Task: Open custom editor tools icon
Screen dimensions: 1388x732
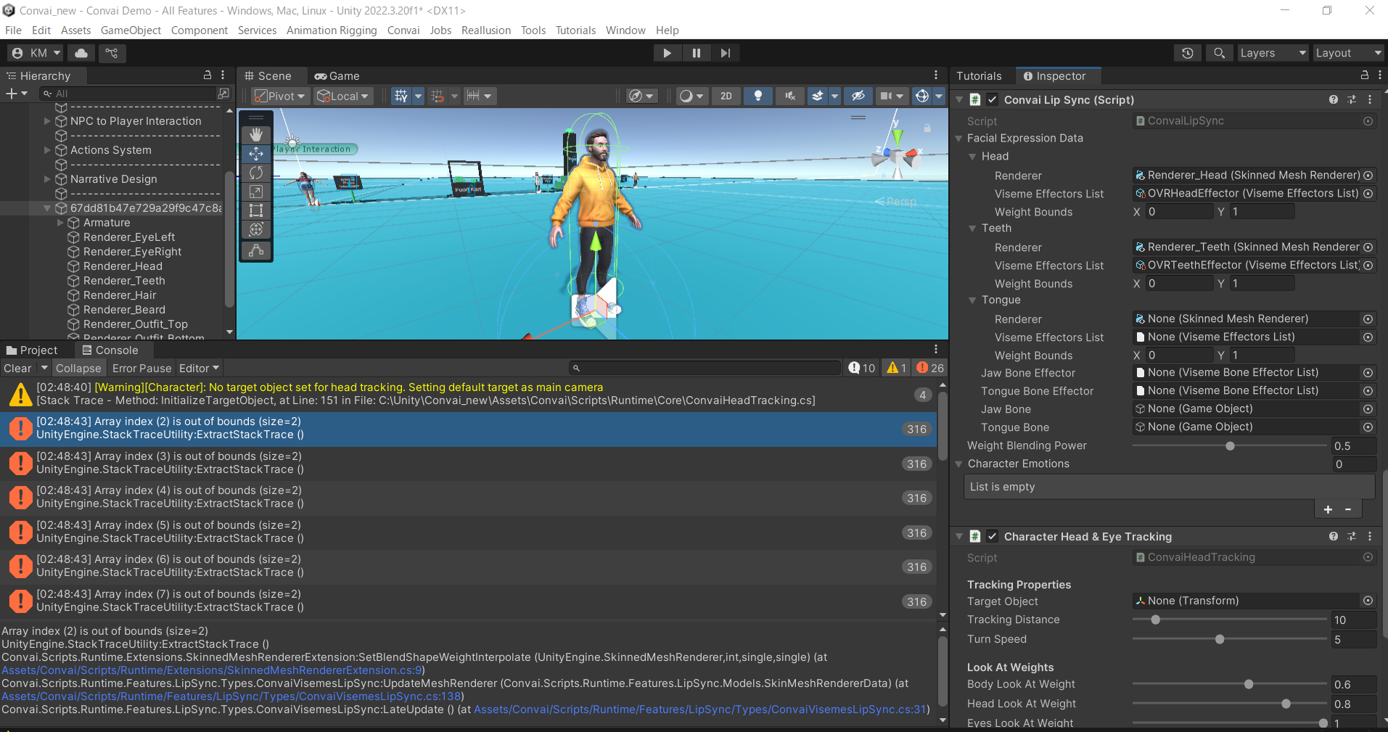Action: tap(256, 250)
